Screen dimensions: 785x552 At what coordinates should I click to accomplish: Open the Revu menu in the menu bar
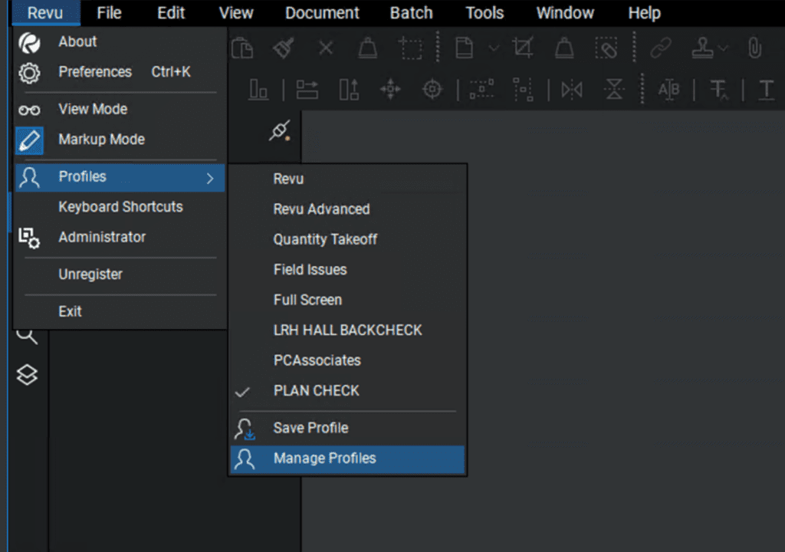click(45, 13)
